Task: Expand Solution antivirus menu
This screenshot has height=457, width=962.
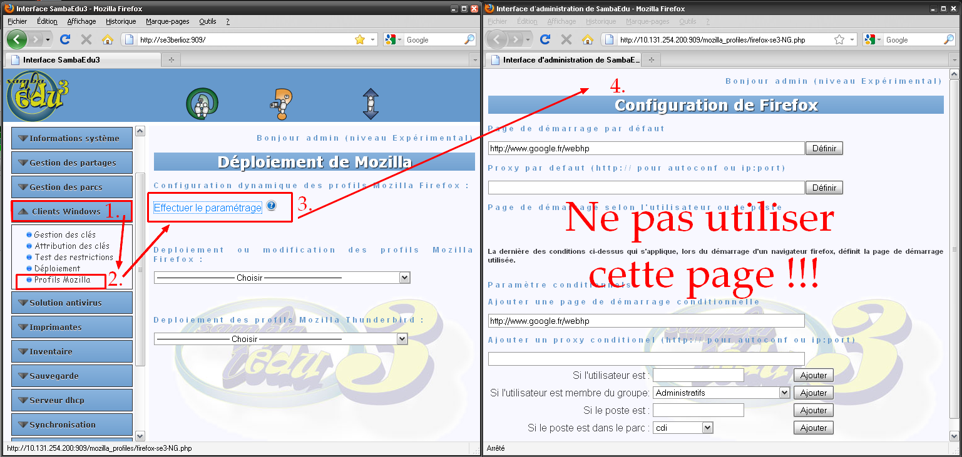Action: pos(72,303)
